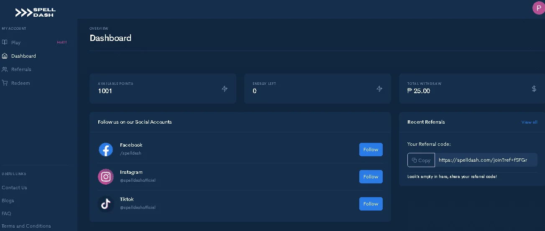The width and height of the screenshot is (545, 231).
Task: Select Dashboard in the sidebar
Action: [23, 56]
